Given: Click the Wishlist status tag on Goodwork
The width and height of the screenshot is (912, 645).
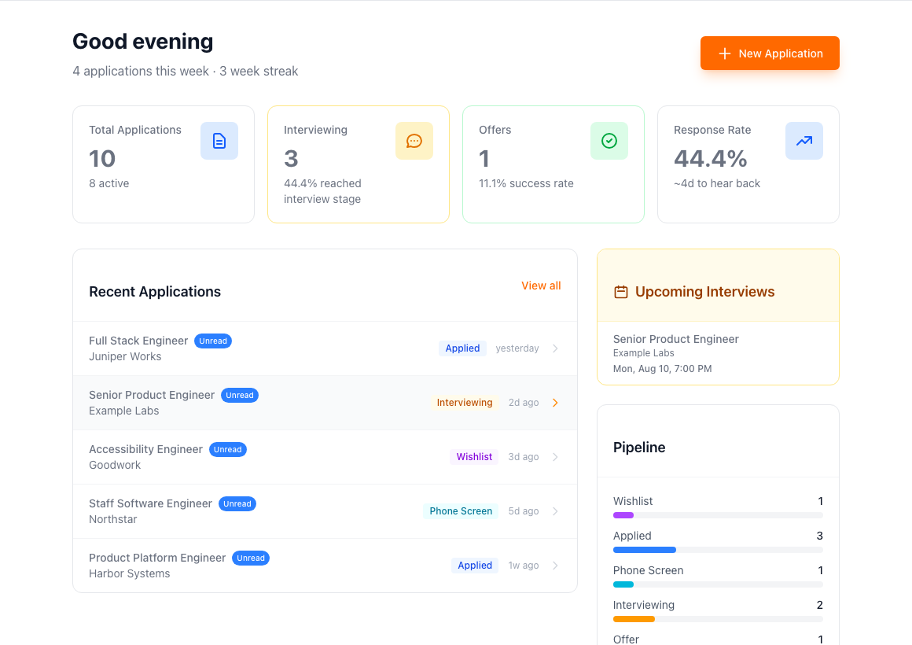Looking at the screenshot, I should tap(474, 457).
